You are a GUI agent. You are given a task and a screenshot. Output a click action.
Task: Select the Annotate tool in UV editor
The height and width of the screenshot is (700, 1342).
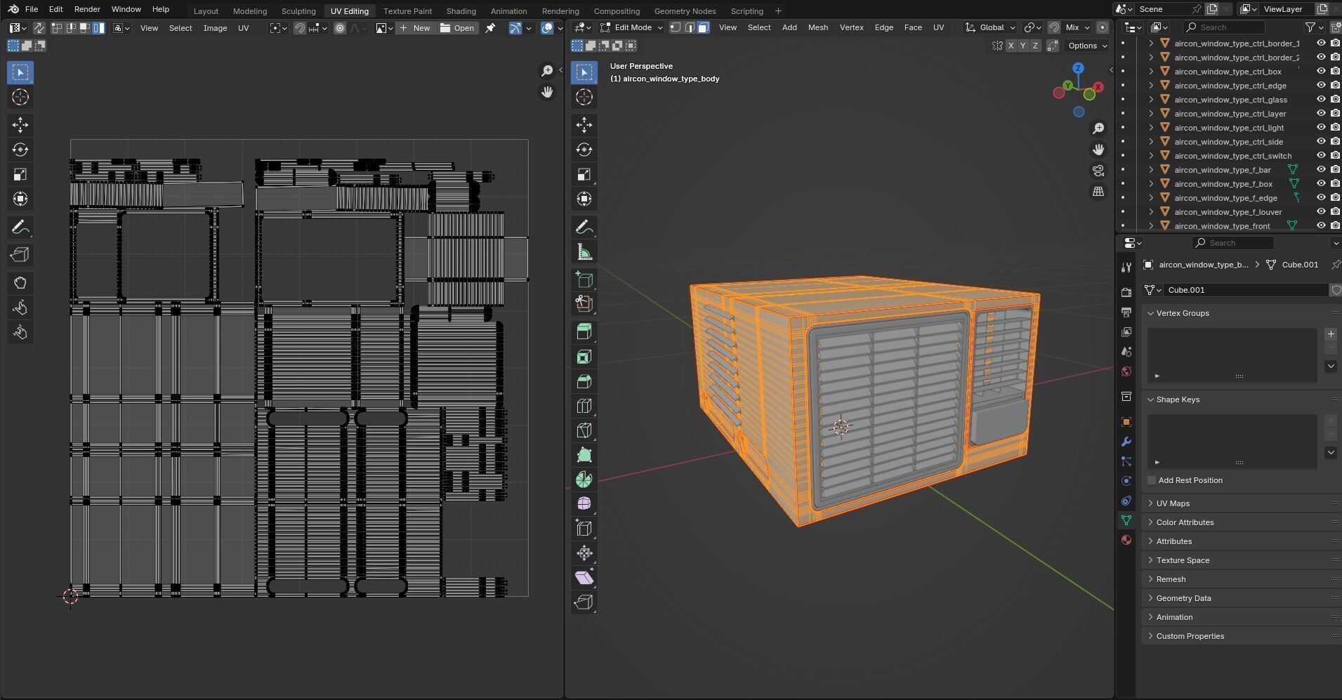pyautogui.click(x=20, y=227)
